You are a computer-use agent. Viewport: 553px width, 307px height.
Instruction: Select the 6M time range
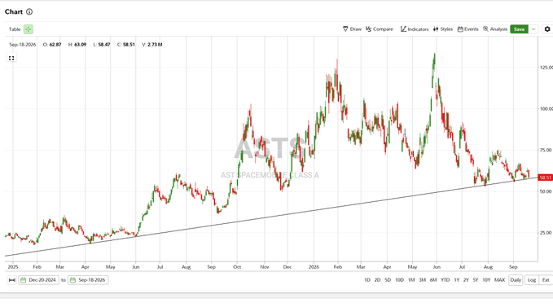tap(433, 280)
